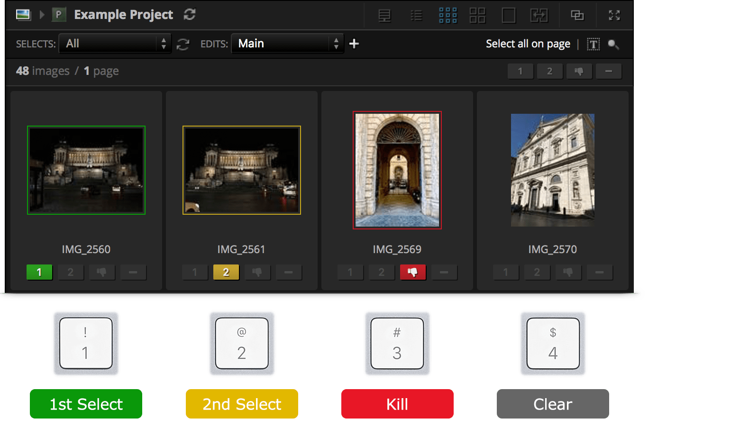The height and width of the screenshot is (437, 749).
Task: Click the IMG_2560 filename label
Action: tap(86, 249)
